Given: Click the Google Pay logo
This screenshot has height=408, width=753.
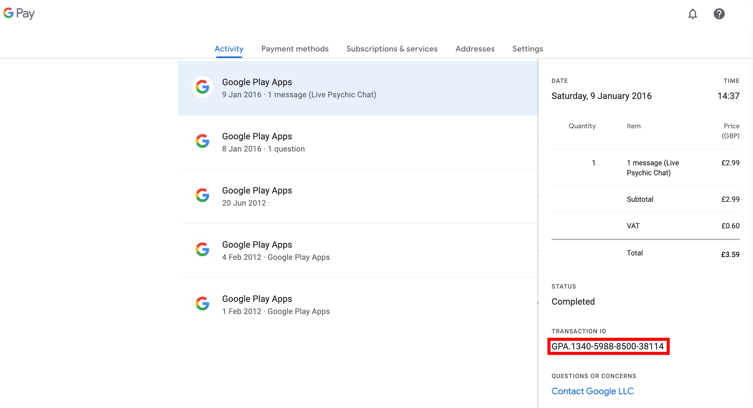Looking at the screenshot, I should tap(19, 13).
